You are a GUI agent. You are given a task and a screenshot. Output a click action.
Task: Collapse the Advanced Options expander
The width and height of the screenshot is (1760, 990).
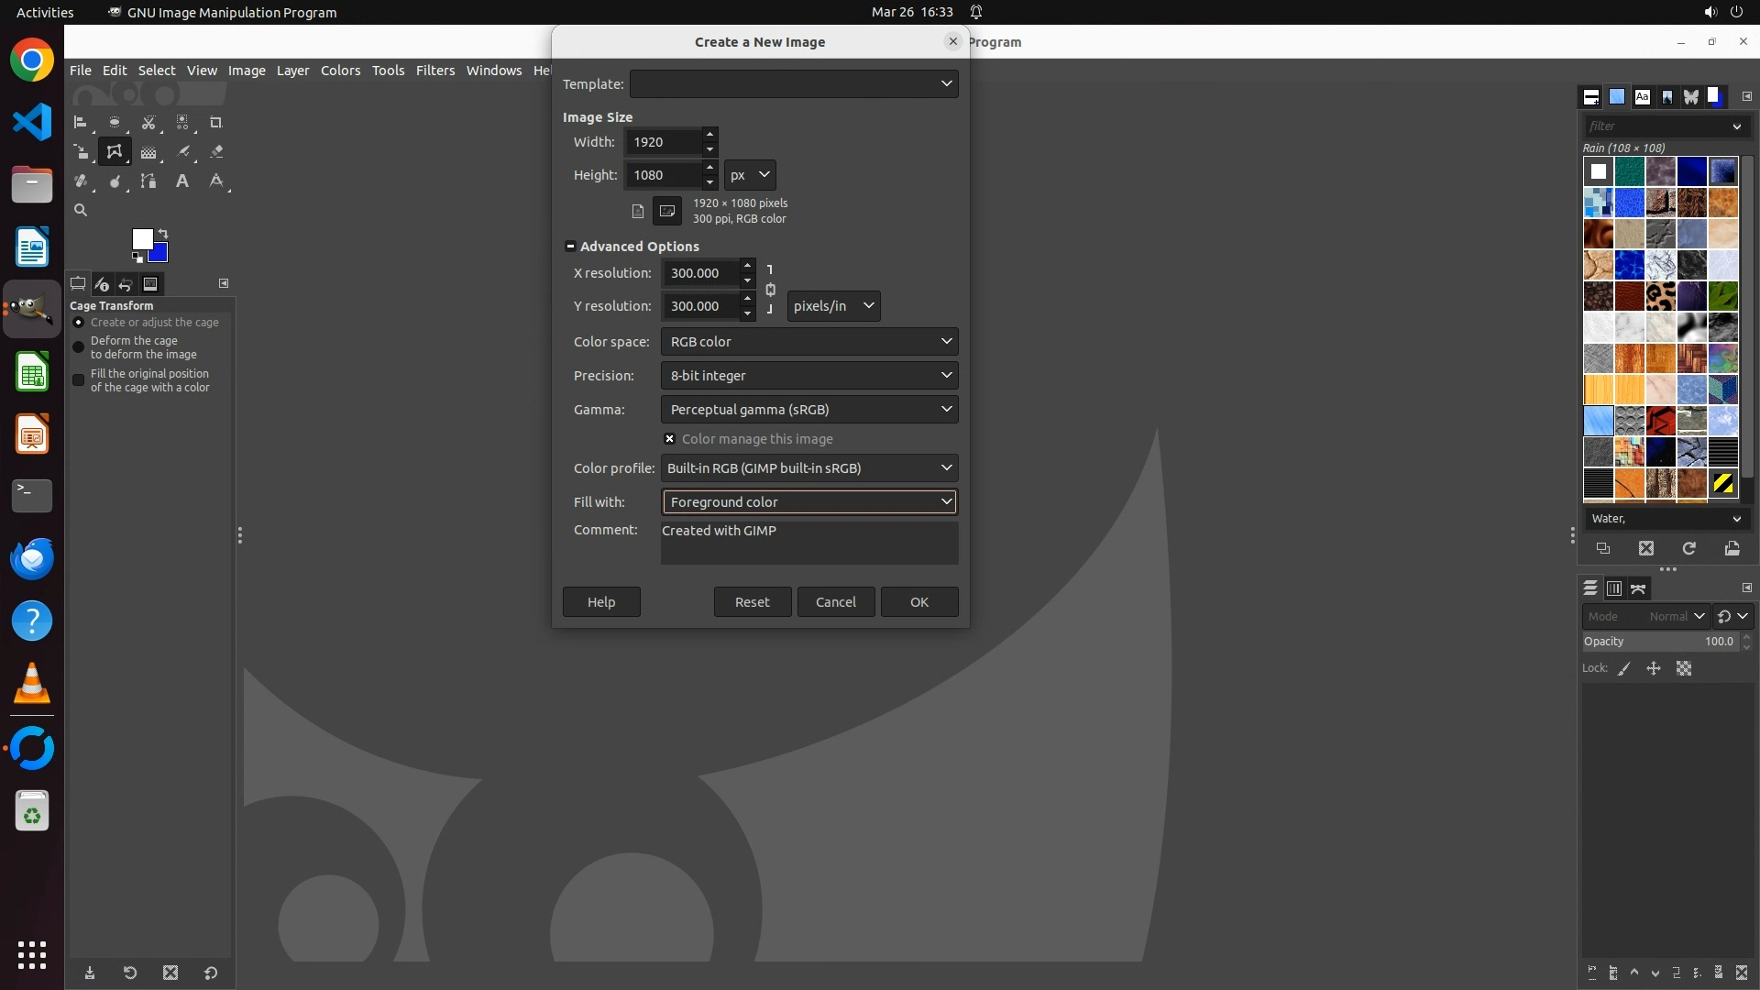570,246
